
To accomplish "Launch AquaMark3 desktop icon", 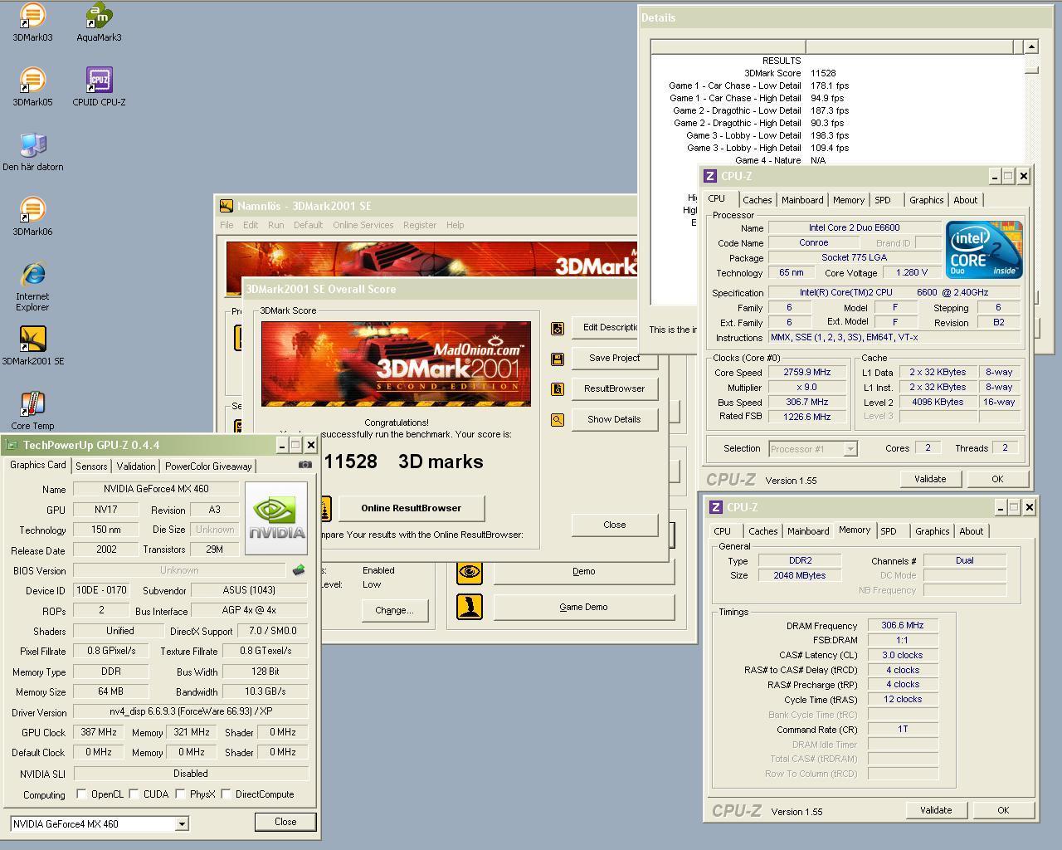I will [x=99, y=22].
